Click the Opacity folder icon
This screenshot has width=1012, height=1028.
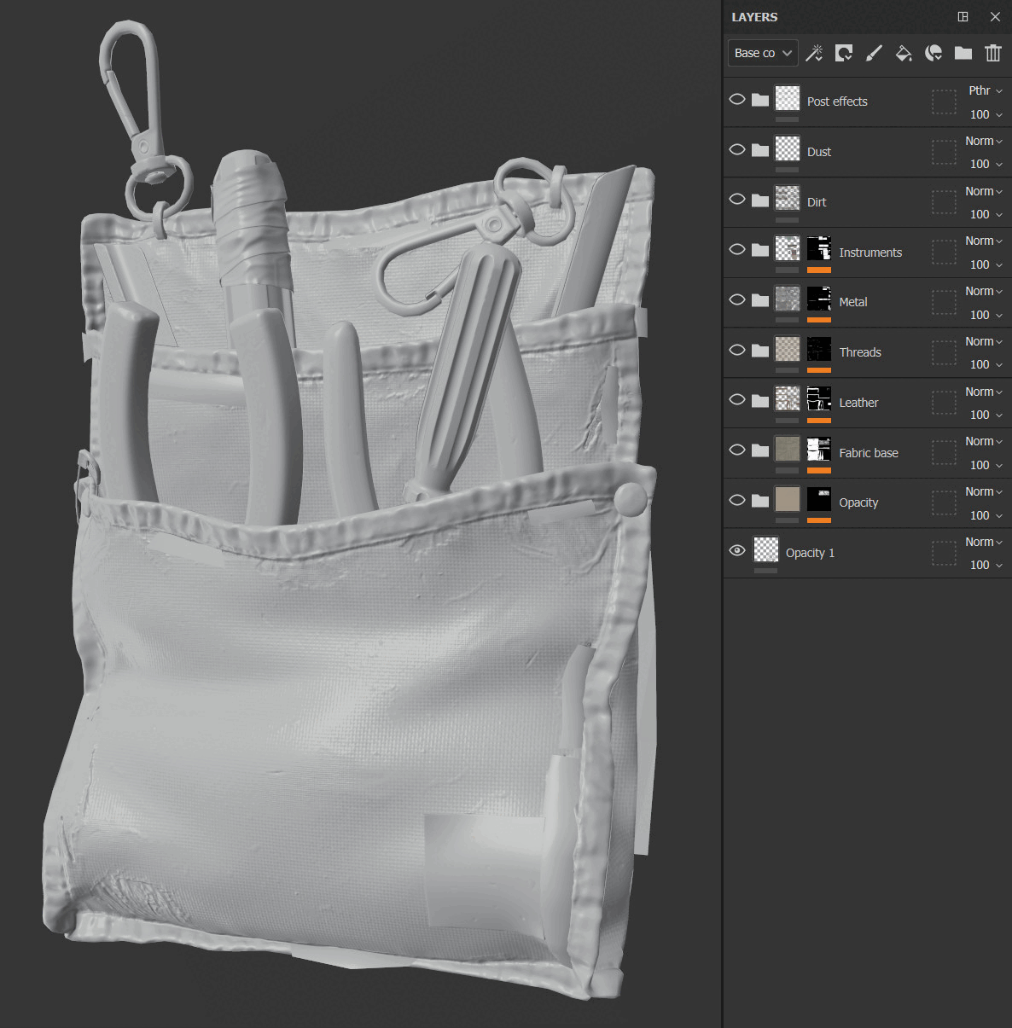[x=760, y=501]
